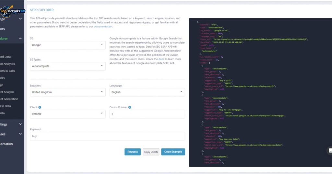Open the Language dropdown showing English
The height and width of the screenshot is (174, 332).
point(147,92)
